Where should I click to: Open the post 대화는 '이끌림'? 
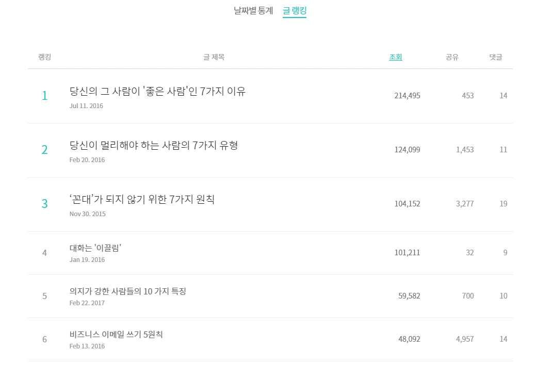(x=95, y=248)
